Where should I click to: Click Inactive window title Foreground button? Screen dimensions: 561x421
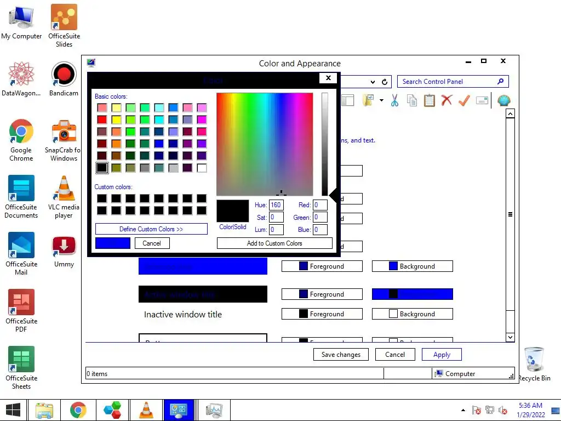pos(322,314)
